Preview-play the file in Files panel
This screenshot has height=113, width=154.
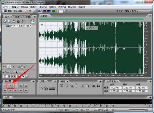pyautogui.click(x=14, y=67)
